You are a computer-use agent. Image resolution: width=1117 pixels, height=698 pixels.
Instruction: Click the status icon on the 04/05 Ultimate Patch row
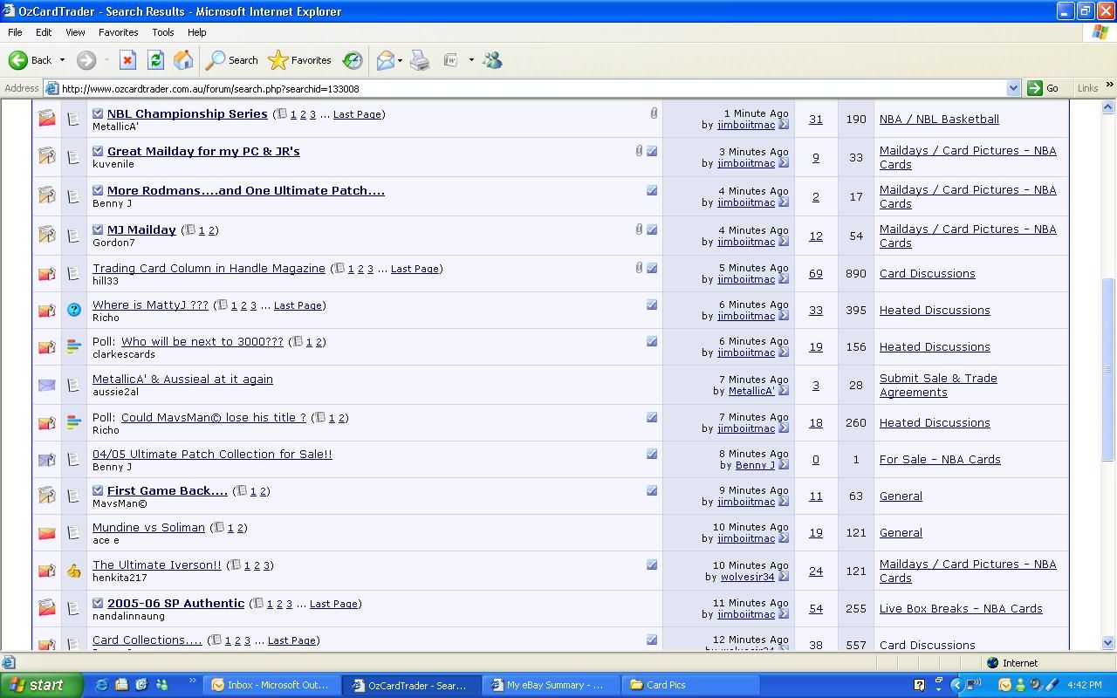tap(47, 459)
